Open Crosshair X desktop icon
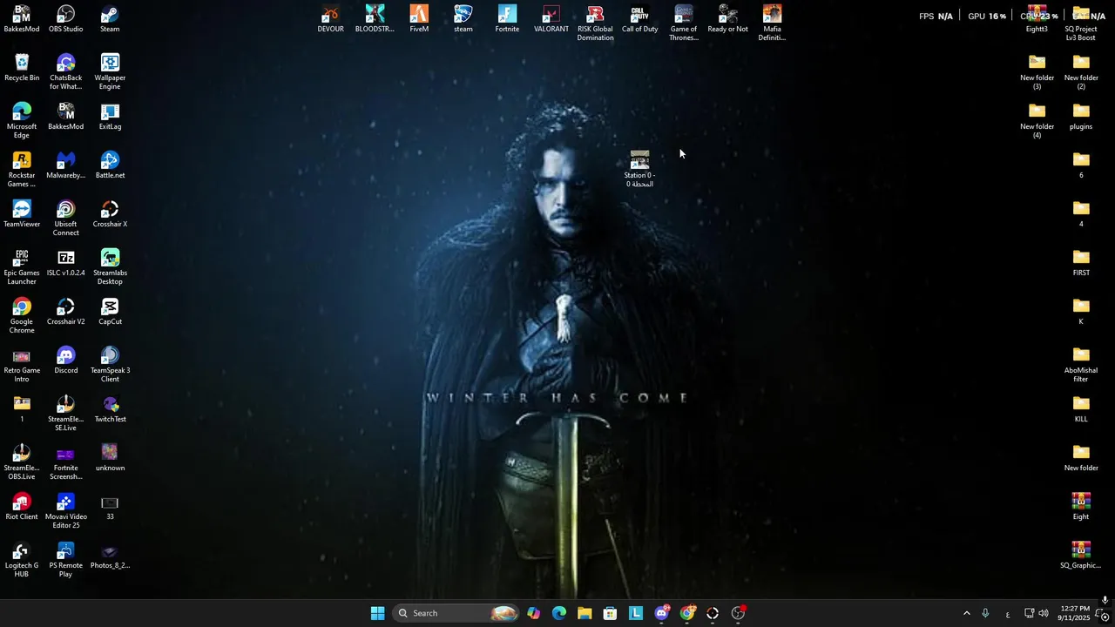The width and height of the screenshot is (1115, 627). coord(110,214)
